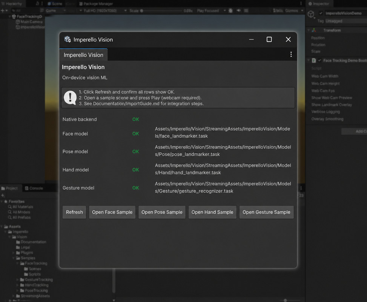Open the Game view three-dot options menu
367x302 pixels.
click(301, 3)
